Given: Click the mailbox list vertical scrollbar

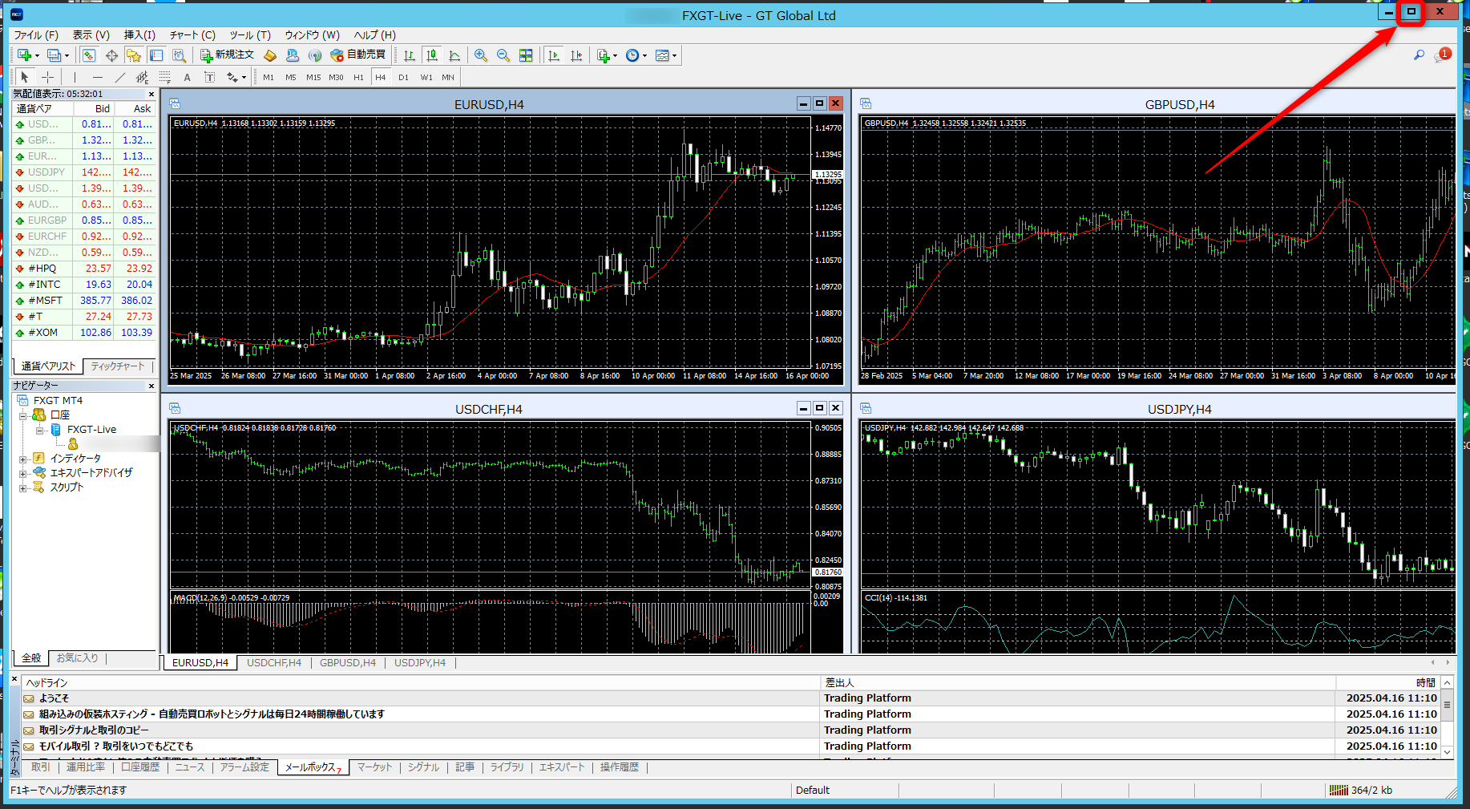Looking at the screenshot, I should pos(1447,717).
